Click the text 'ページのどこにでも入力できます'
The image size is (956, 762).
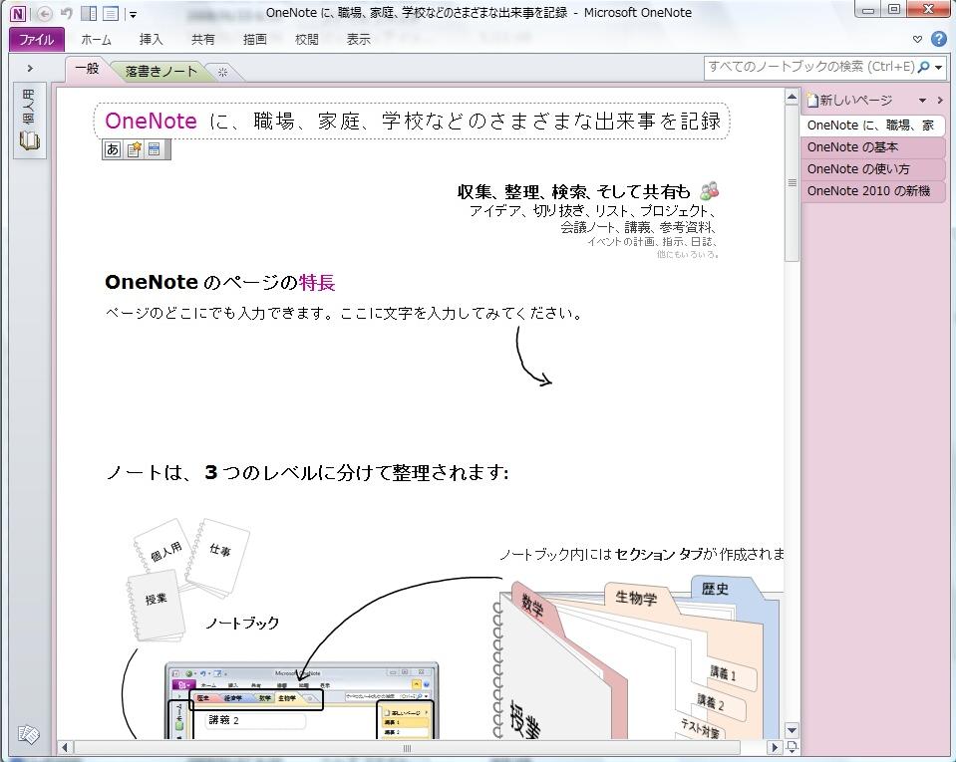tap(214, 314)
